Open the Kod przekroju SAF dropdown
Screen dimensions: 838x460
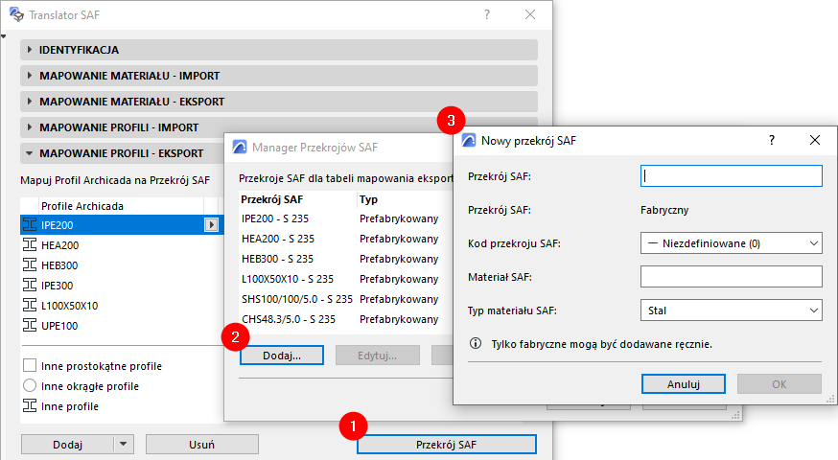(731, 243)
